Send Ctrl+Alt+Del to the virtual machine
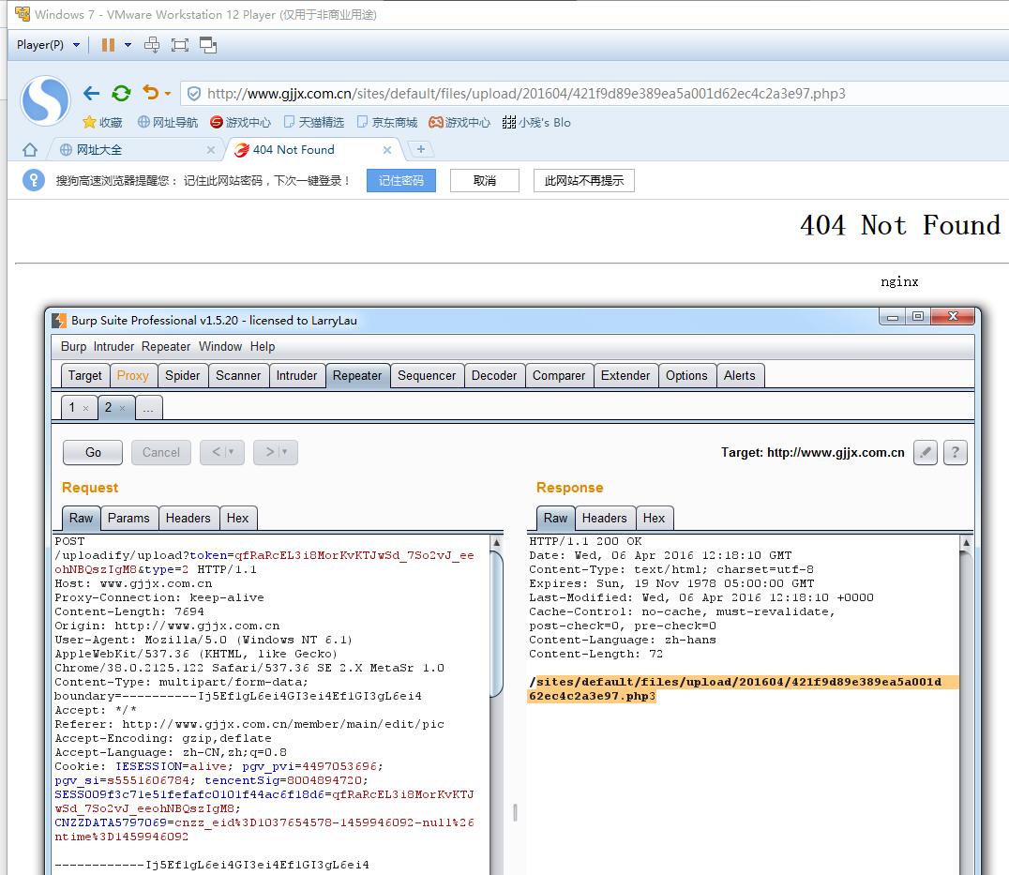1009x875 pixels. point(152,44)
